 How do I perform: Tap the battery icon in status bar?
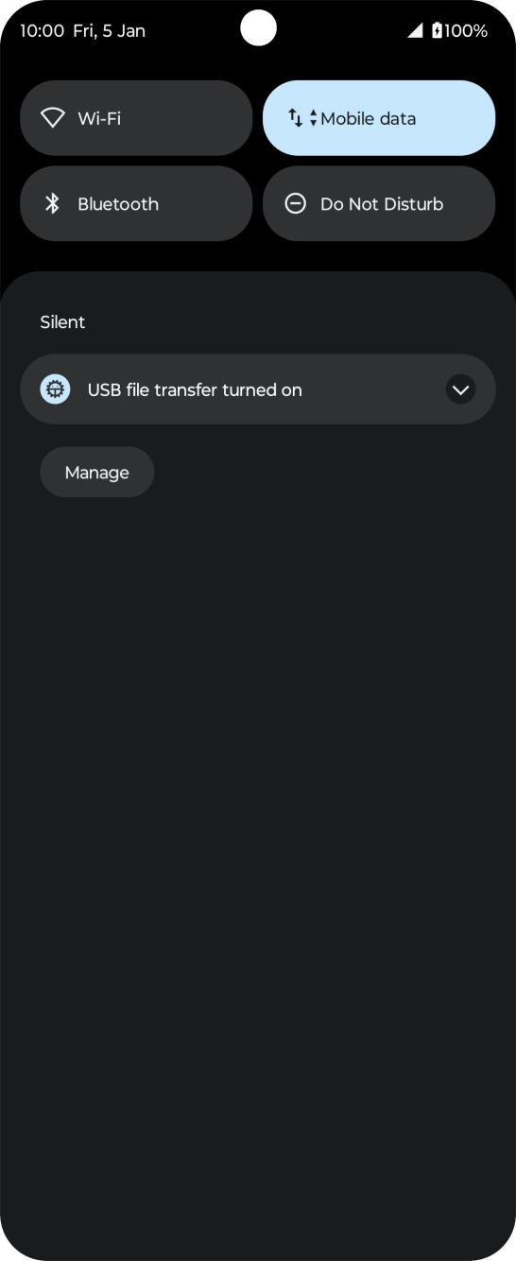tap(437, 30)
